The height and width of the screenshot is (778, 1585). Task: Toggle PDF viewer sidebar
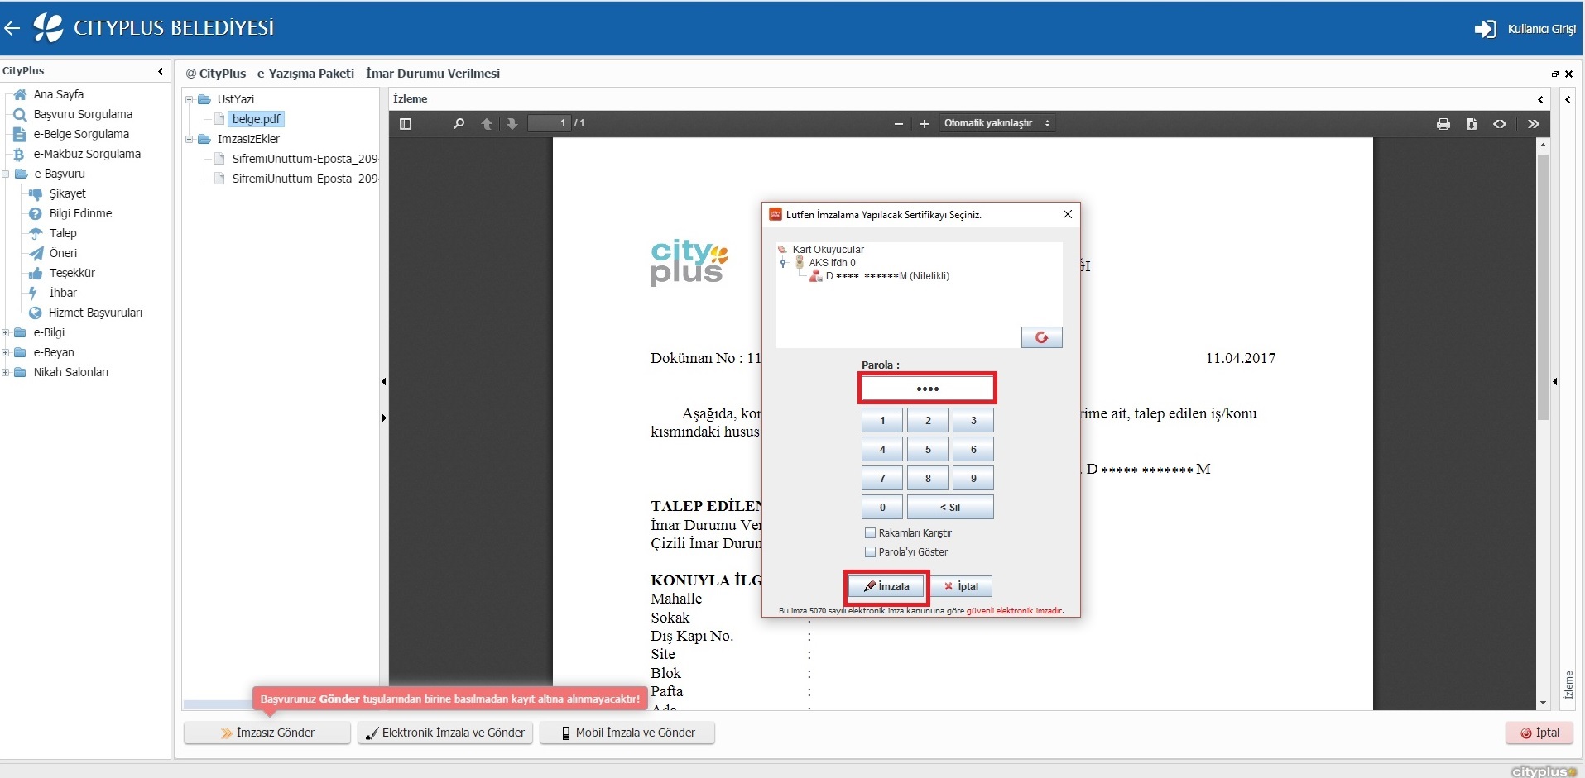(406, 123)
